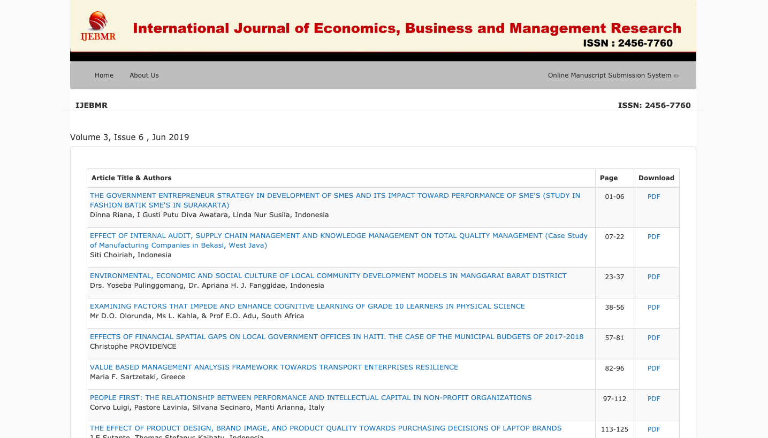Download PDF for pages 82-96

pos(653,368)
